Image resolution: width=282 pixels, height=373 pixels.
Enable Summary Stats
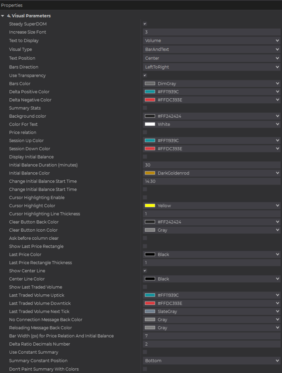[145, 108]
